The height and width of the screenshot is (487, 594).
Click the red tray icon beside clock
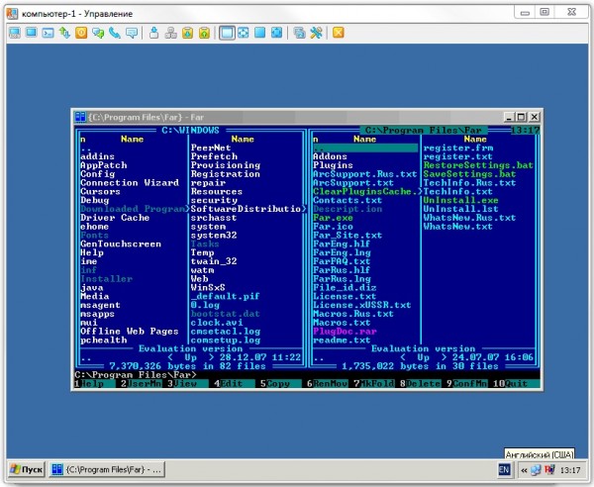pos(548,470)
